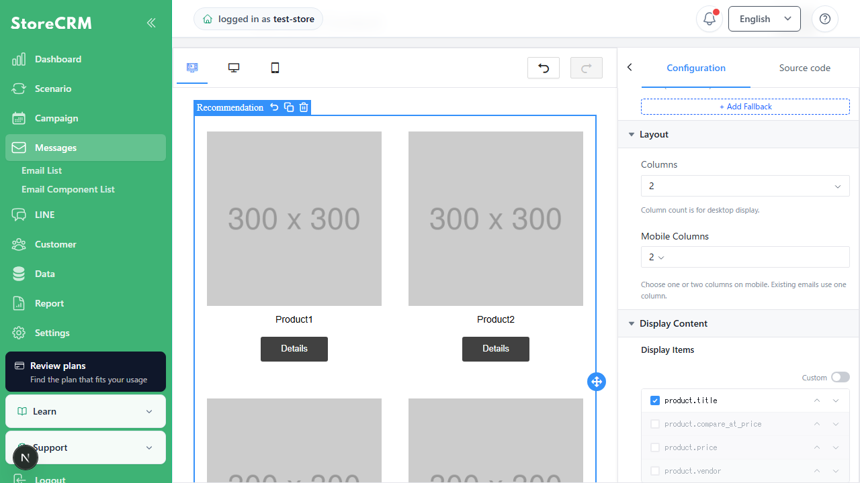Image resolution: width=860 pixels, height=483 pixels.
Task: Open the English language selector
Action: pyautogui.click(x=765, y=19)
